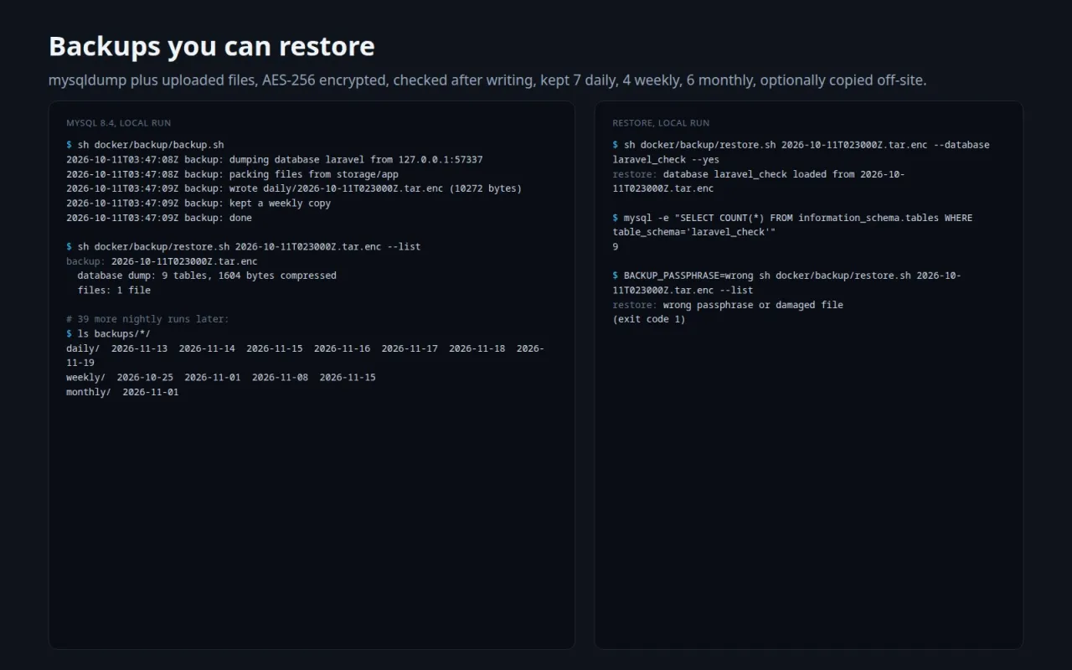Select the subtitle starting 'mysqldump plus uploaded files'
This screenshot has height=670, width=1072.
(487, 80)
